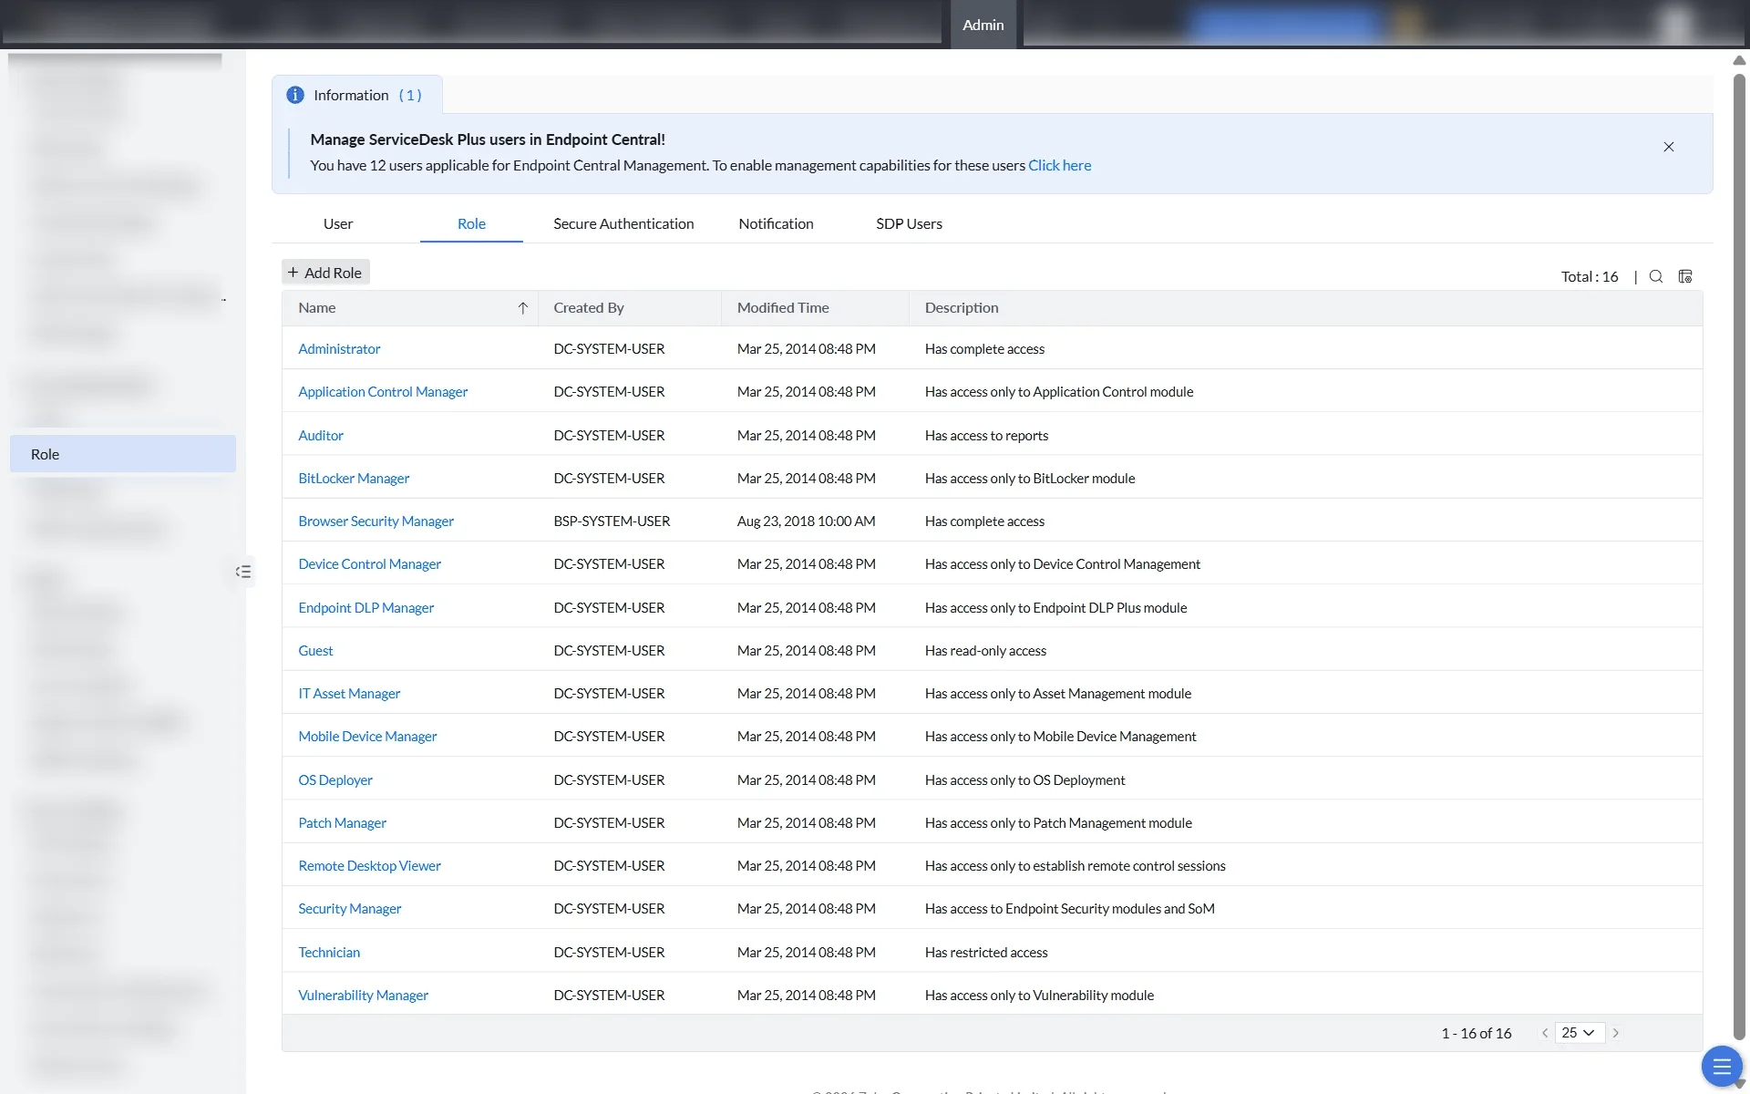Open Browser Security Manager role
The height and width of the screenshot is (1094, 1750).
tap(376, 521)
